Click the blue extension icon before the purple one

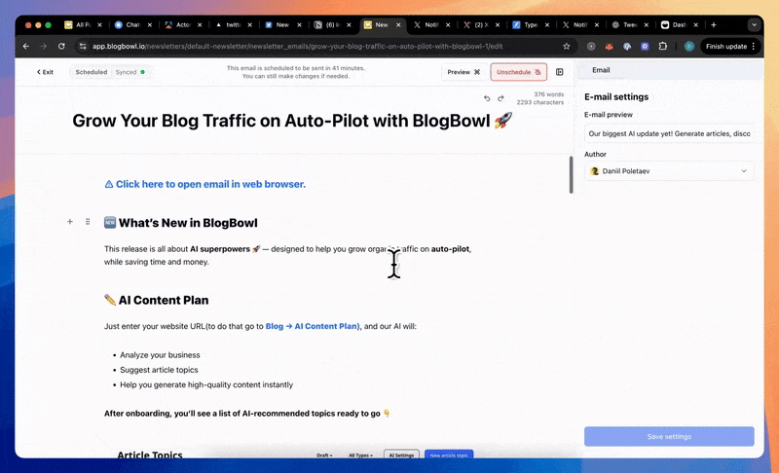coord(627,46)
